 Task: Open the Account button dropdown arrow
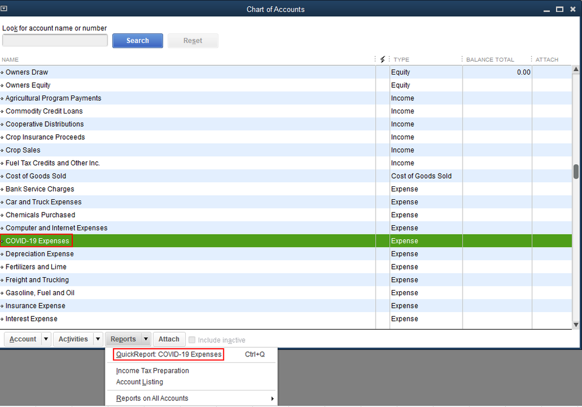point(46,339)
